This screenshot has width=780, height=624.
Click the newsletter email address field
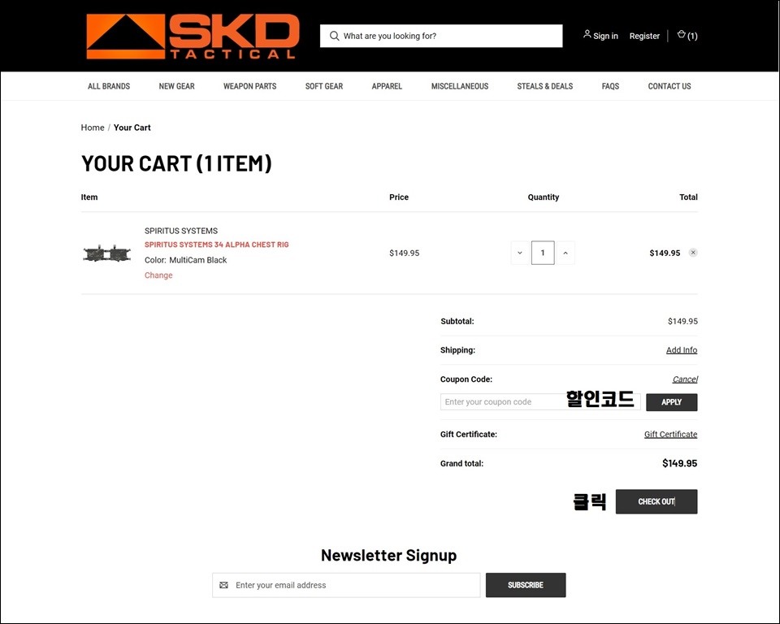point(346,585)
